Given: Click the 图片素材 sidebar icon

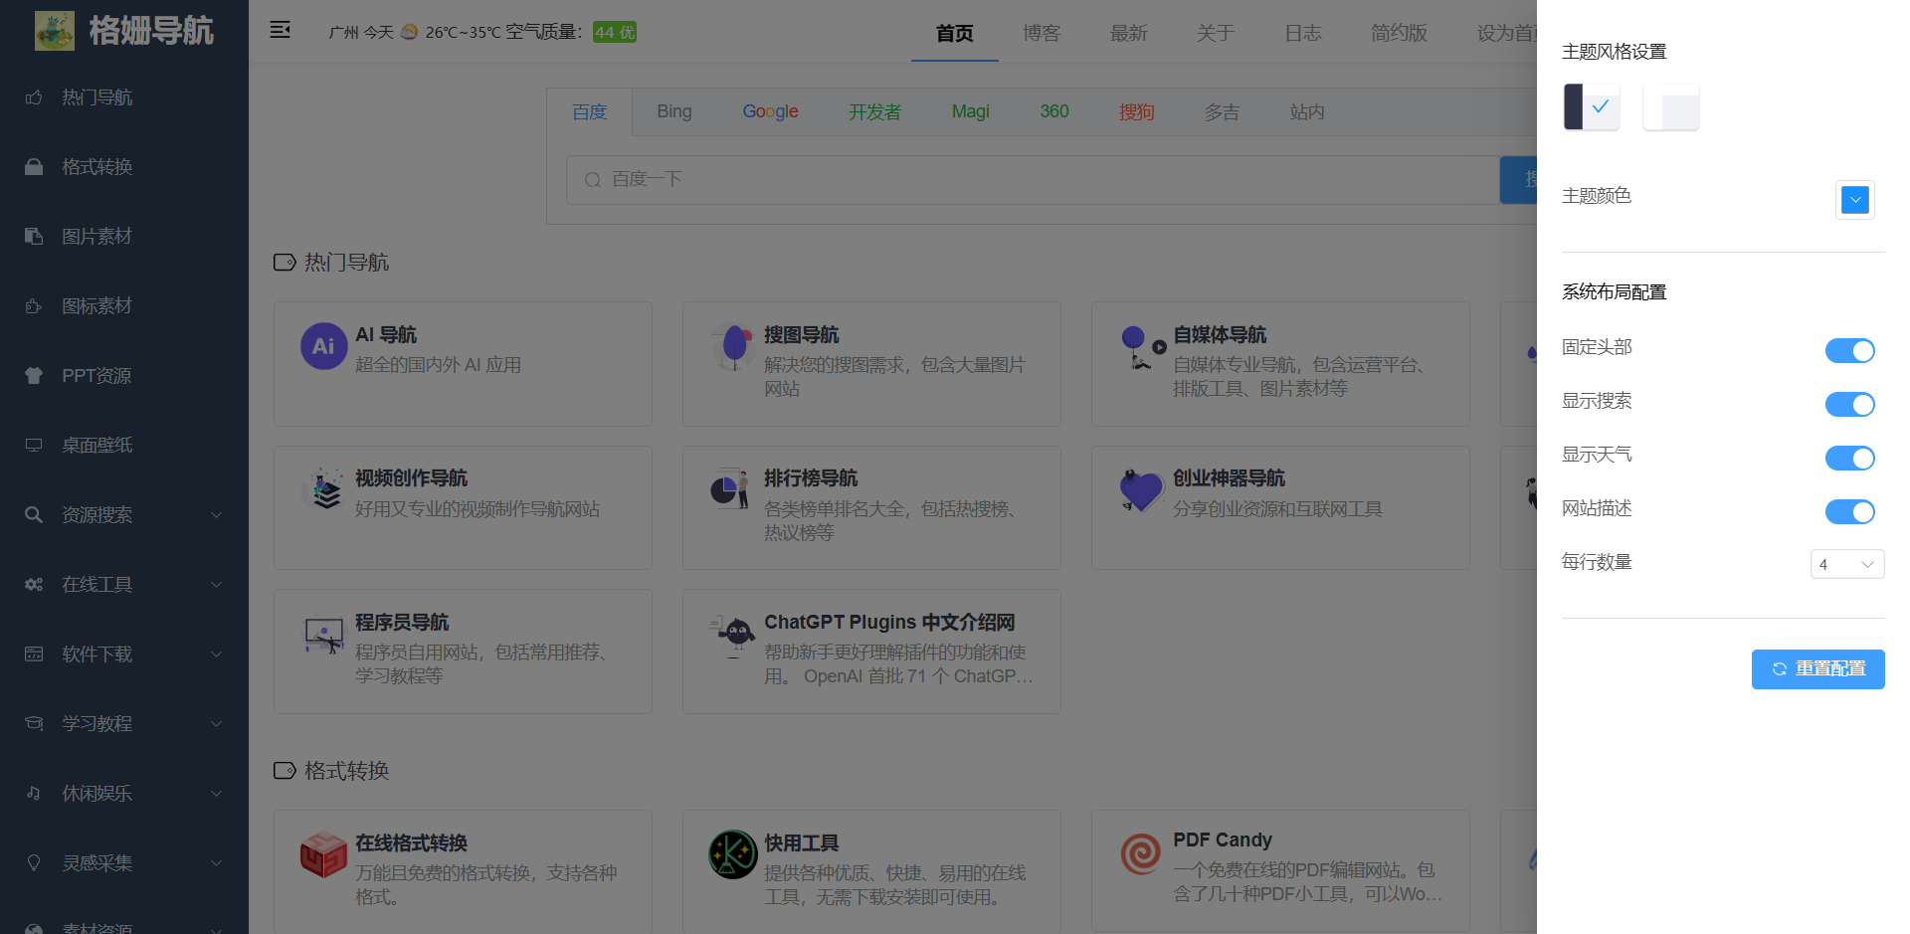Looking at the screenshot, I should (34, 237).
